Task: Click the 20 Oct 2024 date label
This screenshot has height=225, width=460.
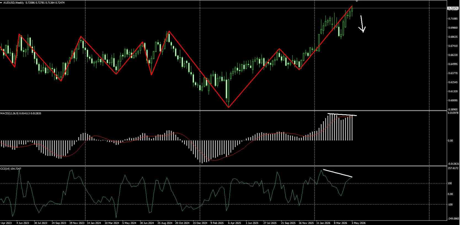Action: (182, 223)
